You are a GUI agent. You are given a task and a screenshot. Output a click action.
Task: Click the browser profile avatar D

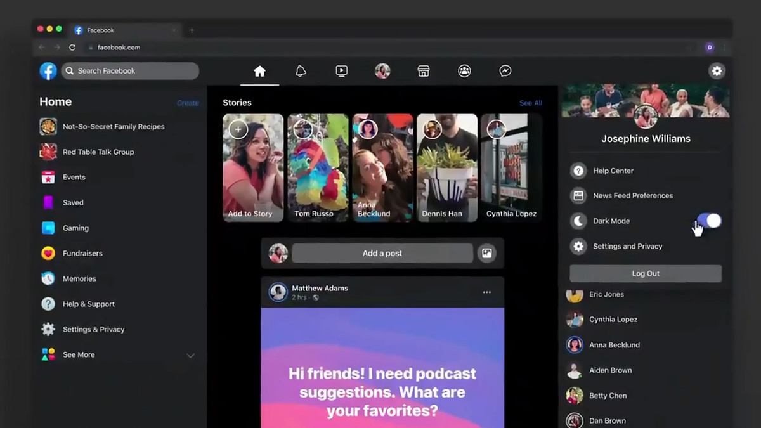pyautogui.click(x=710, y=48)
